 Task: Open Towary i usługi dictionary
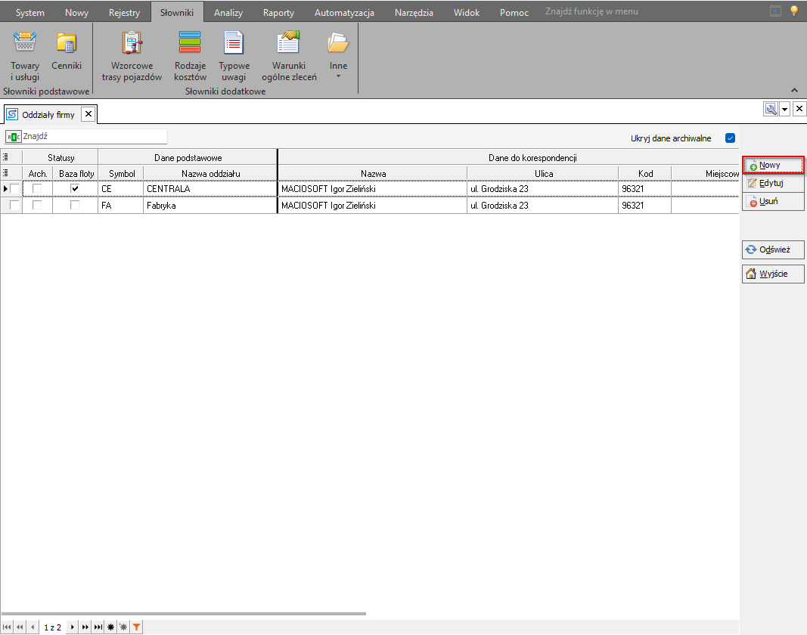(25, 55)
